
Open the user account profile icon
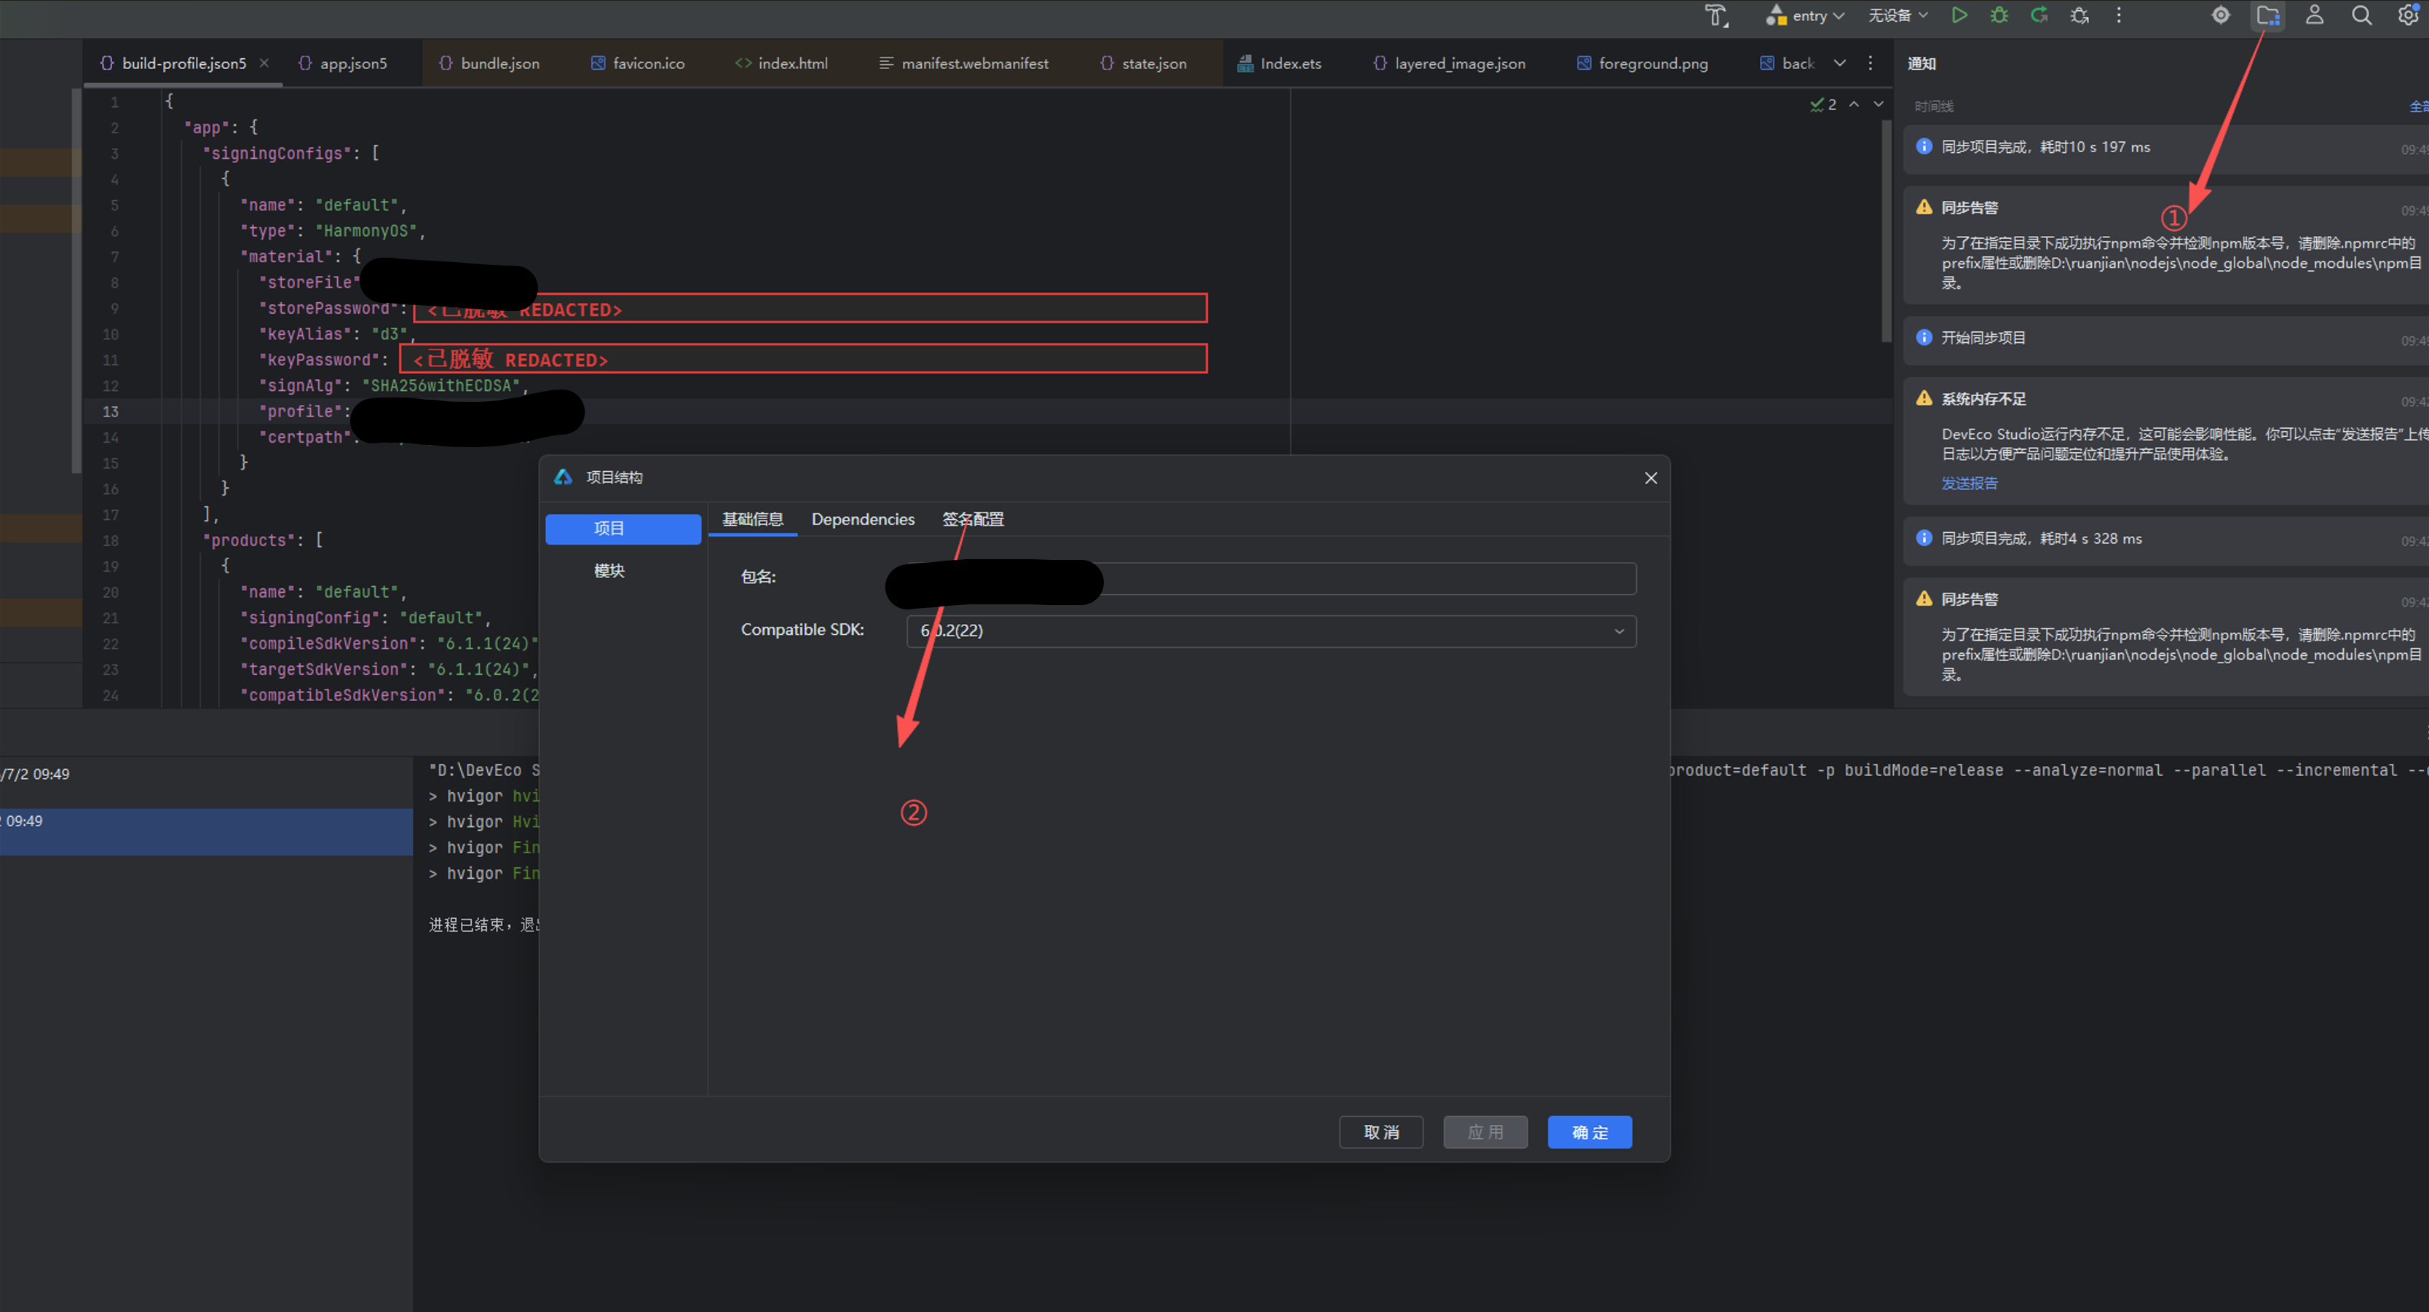click(2314, 15)
